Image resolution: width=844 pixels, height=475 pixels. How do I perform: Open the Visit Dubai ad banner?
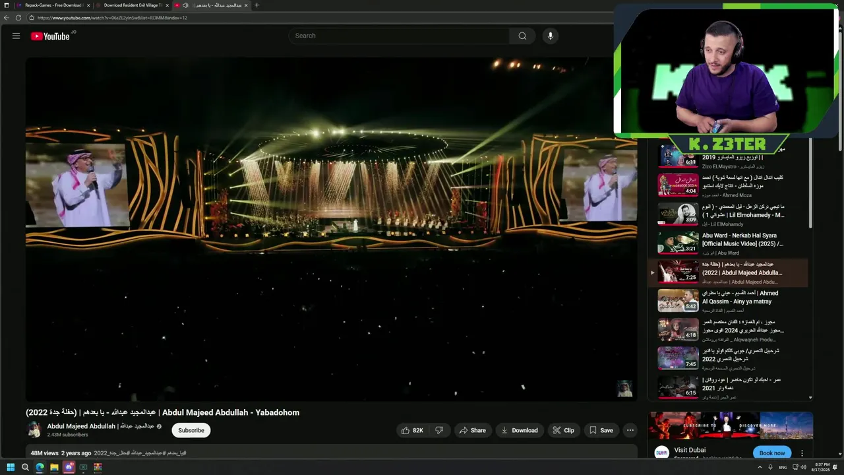tap(731, 426)
